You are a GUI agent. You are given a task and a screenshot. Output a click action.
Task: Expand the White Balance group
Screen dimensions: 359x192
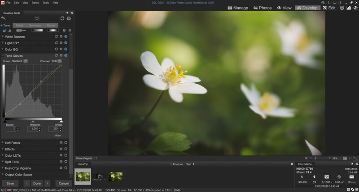coord(3,37)
